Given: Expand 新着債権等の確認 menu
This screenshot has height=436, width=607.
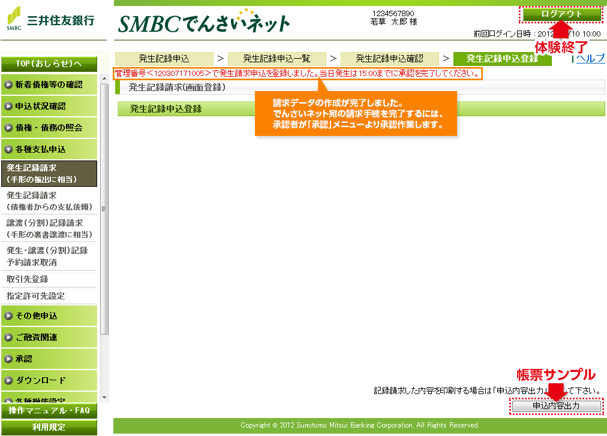Looking at the screenshot, I should [x=49, y=84].
